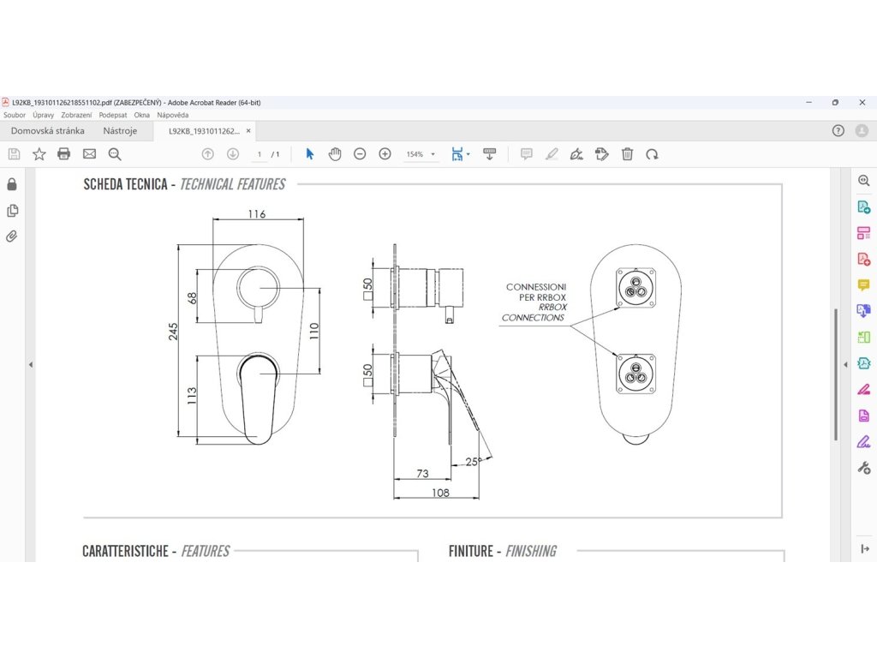The width and height of the screenshot is (877, 658).
Task: Close the L92KB document tab
Action: tap(248, 131)
